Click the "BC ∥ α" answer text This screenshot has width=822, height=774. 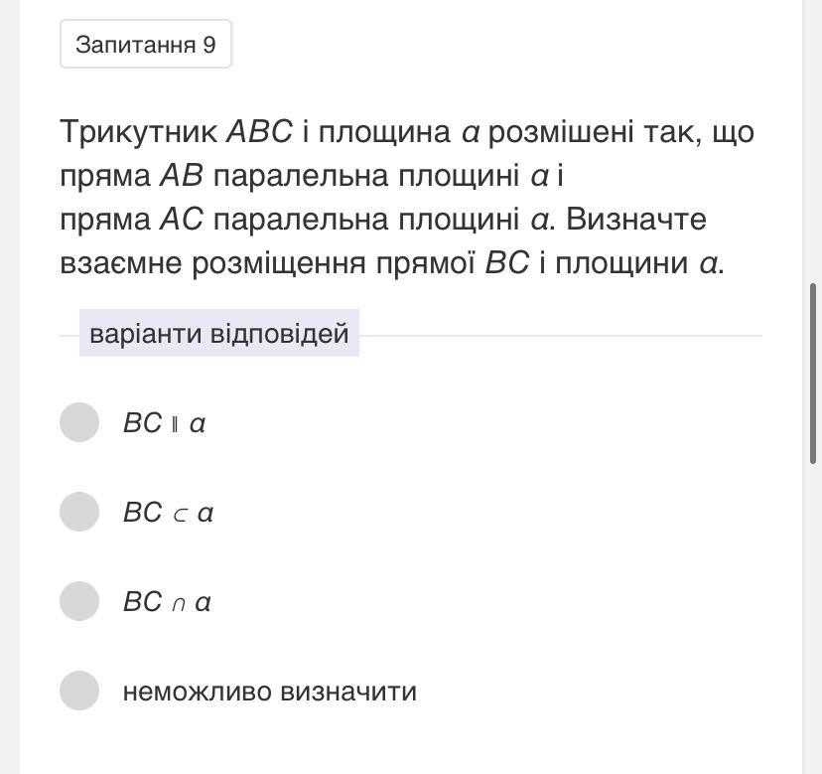(x=164, y=423)
